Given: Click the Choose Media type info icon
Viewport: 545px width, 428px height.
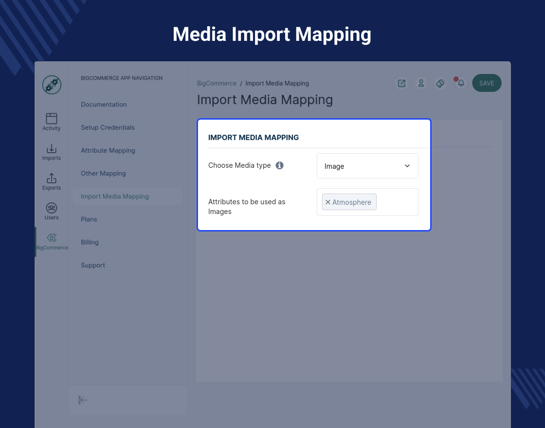Looking at the screenshot, I should click(279, 165).
